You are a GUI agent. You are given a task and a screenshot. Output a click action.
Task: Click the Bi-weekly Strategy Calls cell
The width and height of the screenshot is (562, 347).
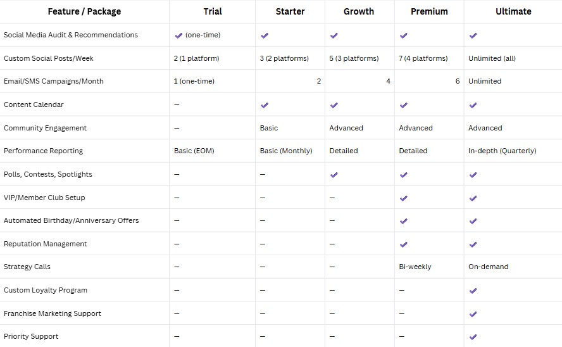tap(415, 267)
